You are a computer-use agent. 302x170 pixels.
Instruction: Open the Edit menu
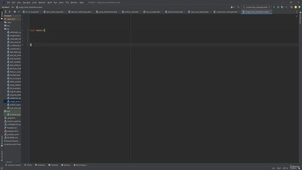click(x=14, y=2)
